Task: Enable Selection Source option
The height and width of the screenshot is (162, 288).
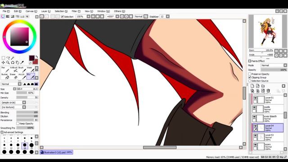Action: [x=250, y=81]
